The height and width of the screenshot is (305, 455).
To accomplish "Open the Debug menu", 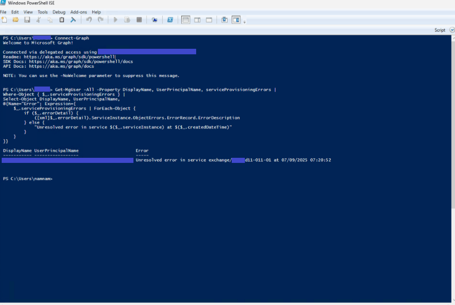I will click(x=59, y=12).
